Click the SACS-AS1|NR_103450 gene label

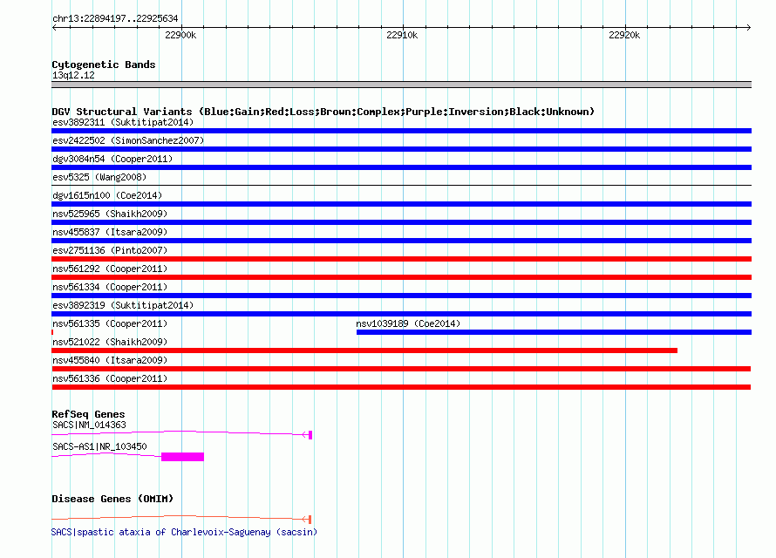click(x=99, y=446)
